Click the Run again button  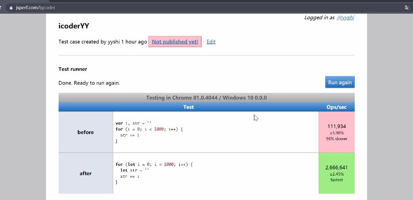pos(340,82)
